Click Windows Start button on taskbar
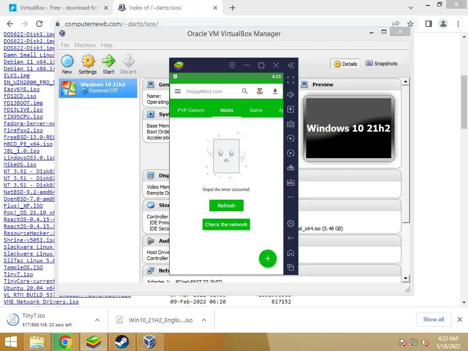The height and width of the screenshot is (351, 468). tap(11, 342)
